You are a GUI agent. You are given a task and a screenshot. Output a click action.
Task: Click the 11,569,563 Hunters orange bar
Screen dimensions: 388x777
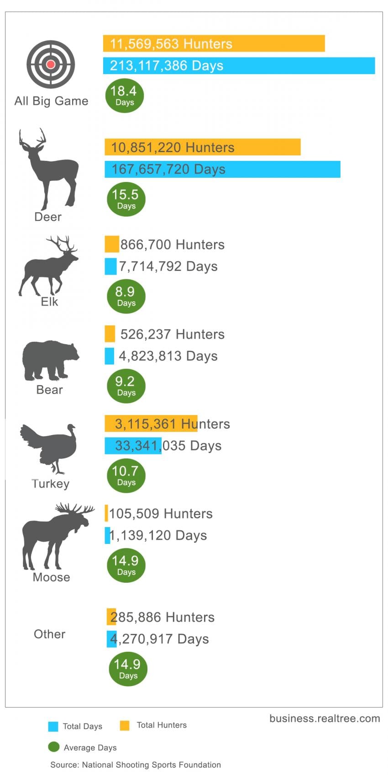tap(214, 44)
